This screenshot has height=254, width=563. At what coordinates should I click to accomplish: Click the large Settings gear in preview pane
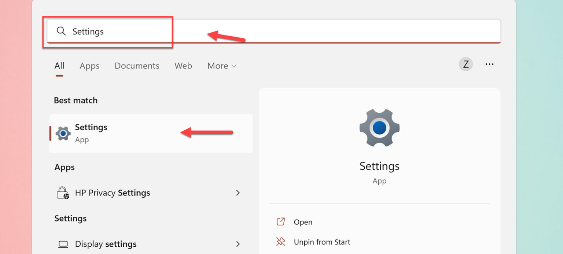tap(379, 128)
